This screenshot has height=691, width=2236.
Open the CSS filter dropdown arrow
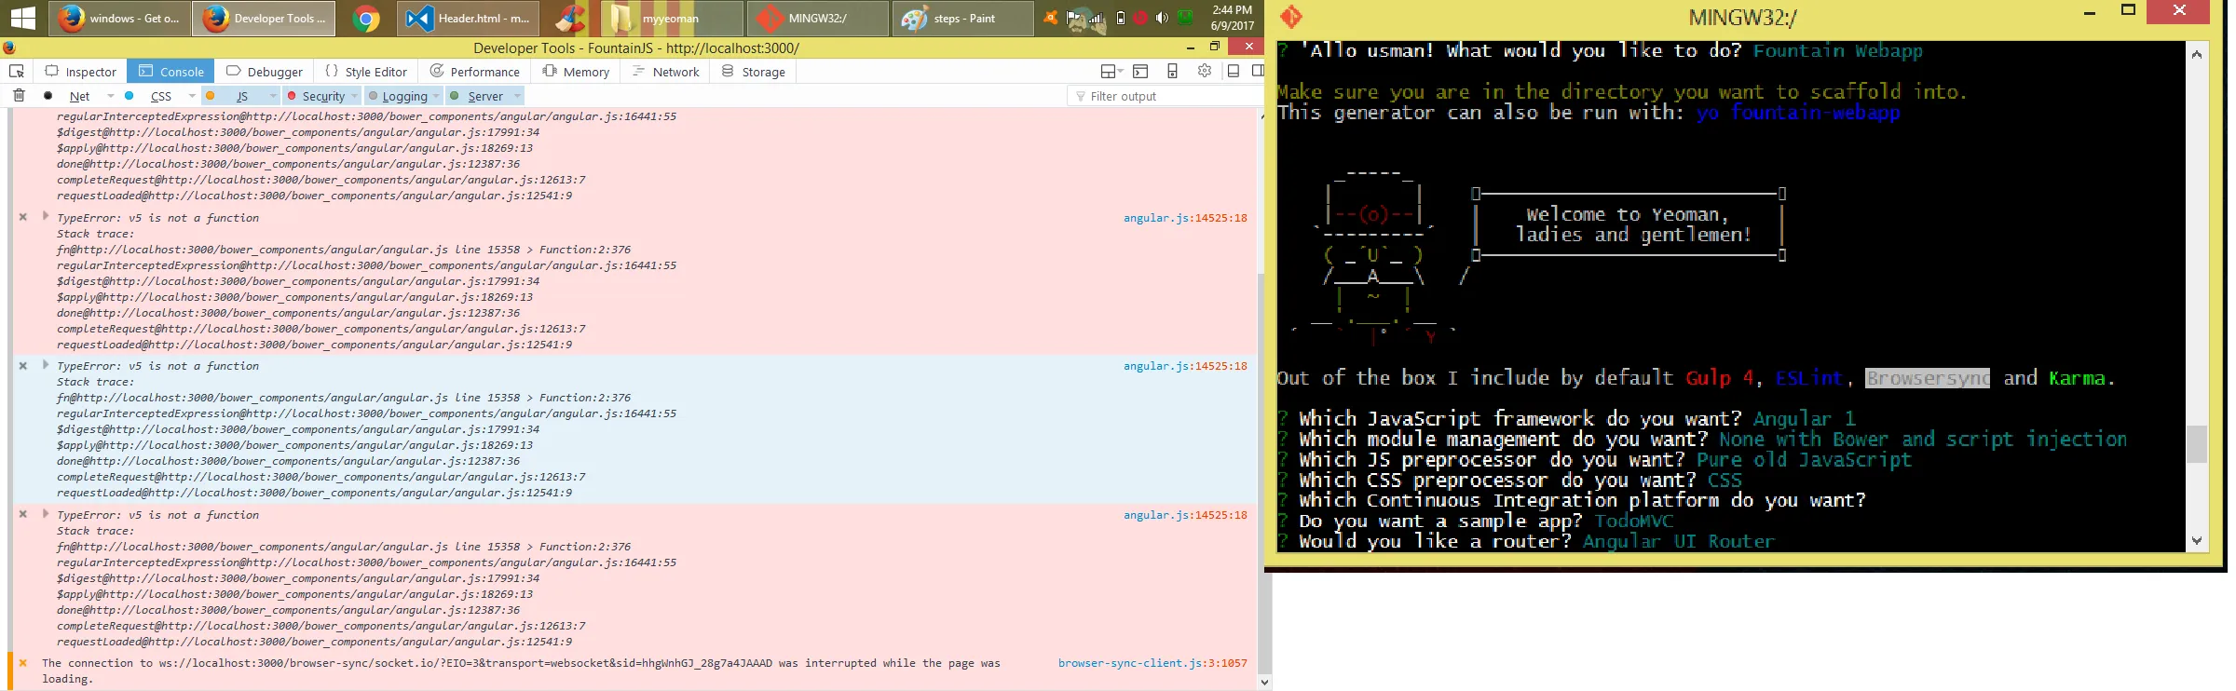pyautogui.click(x=192, y=96)
